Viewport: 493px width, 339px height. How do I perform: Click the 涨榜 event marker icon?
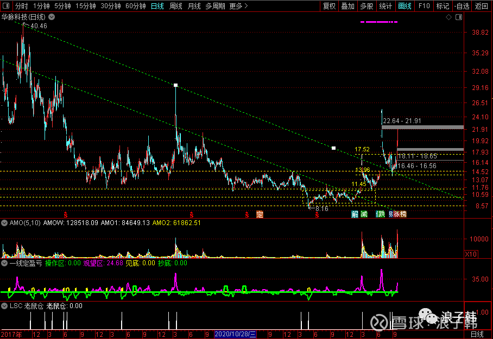point(400,214)
